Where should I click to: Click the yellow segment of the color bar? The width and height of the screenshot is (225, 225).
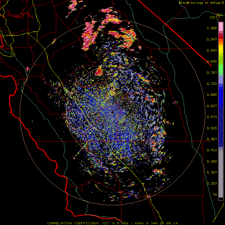tap(221, 49)
